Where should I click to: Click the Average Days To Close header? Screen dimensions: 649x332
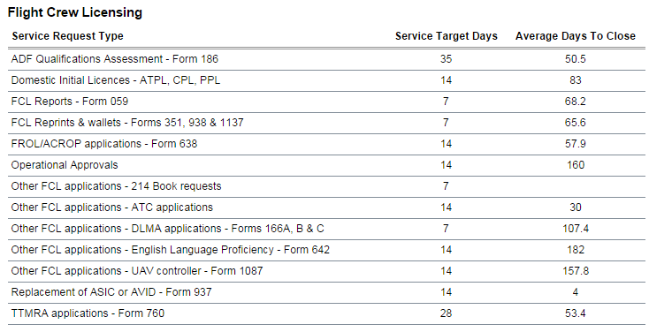coord(576,36)
